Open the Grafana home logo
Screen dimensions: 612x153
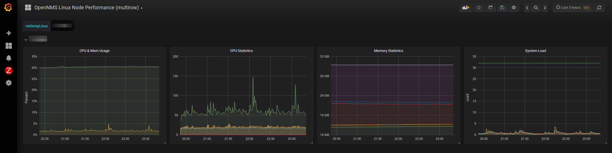8,7
